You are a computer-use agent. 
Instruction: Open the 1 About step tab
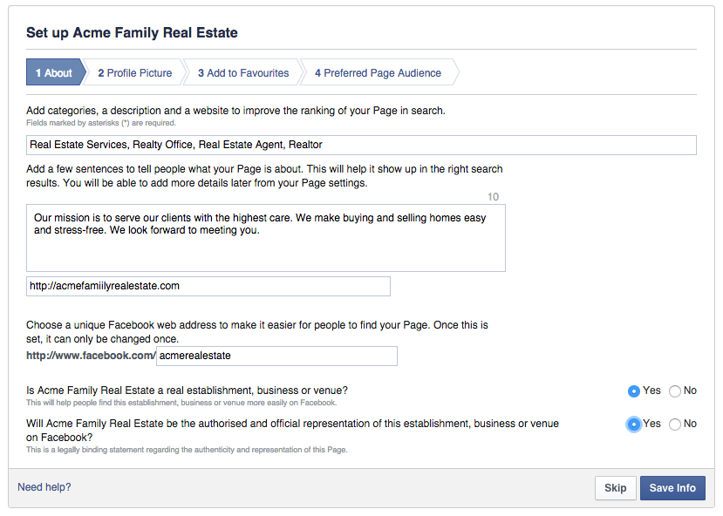tap(54, 72)
